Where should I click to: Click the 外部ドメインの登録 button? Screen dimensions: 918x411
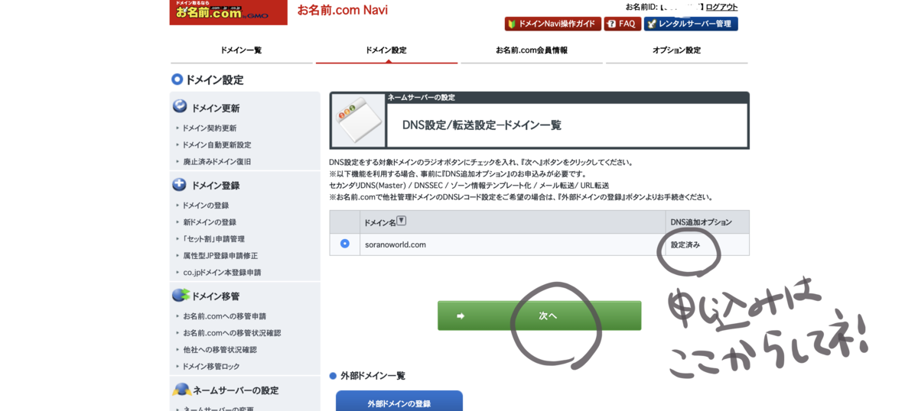click(x=399, y=403)
